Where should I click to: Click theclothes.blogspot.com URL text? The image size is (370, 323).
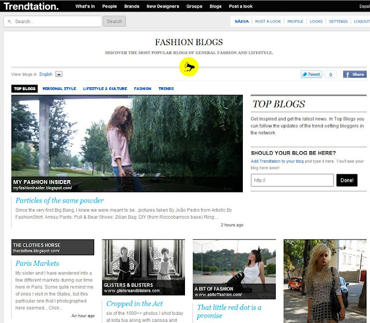click(36, 251)
